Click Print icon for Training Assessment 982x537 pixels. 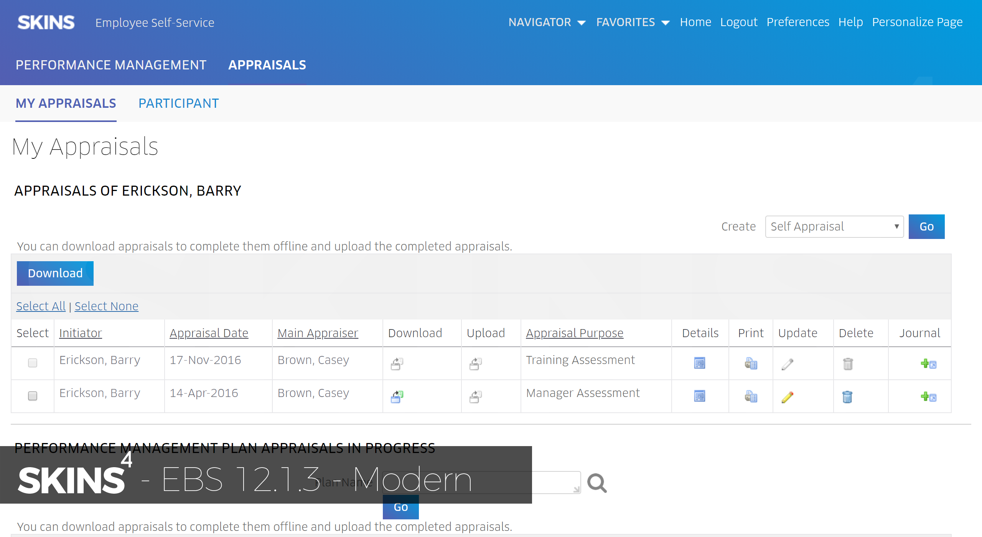[x=751, y=363]
